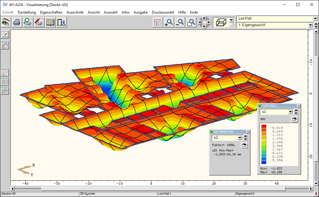Expand the '1: Eigengewicht' load case dropdown

pyautogui.click(x=311, y=25)
